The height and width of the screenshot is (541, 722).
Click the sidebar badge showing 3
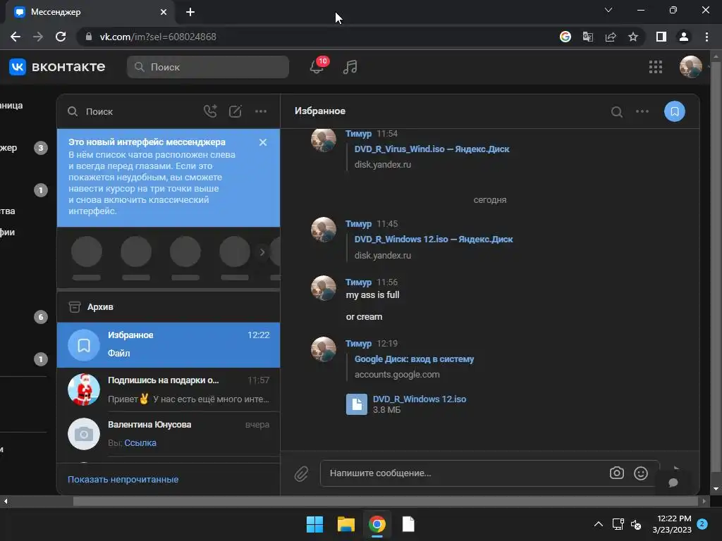point(40,148)
